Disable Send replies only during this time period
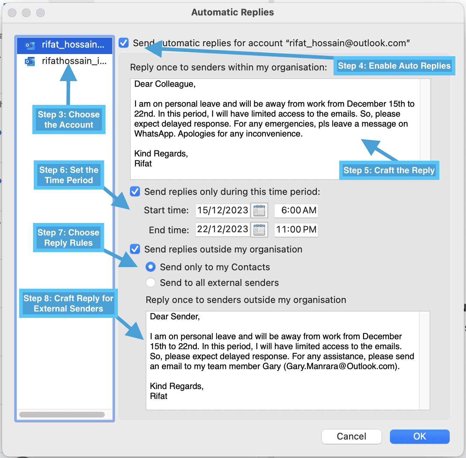 coord(135,191)
